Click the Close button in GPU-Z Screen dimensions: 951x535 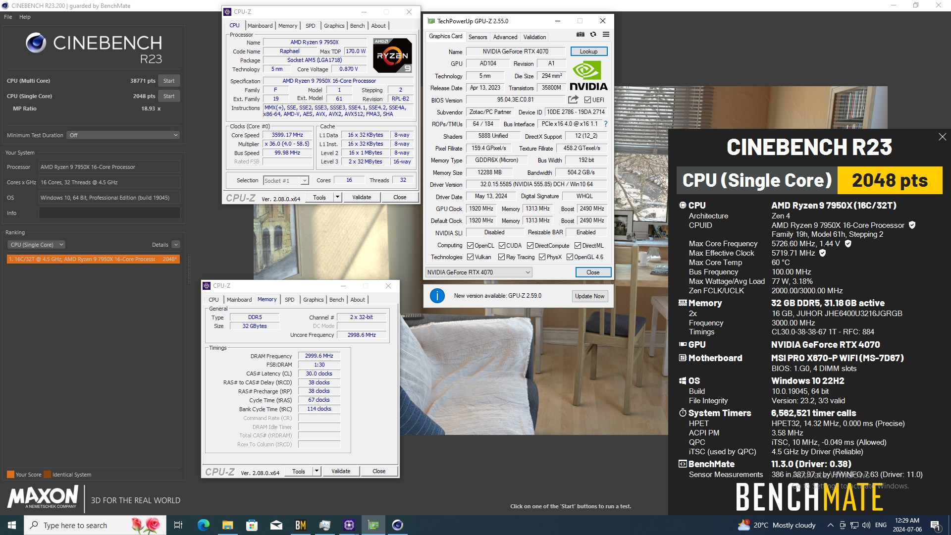(593, 272)
